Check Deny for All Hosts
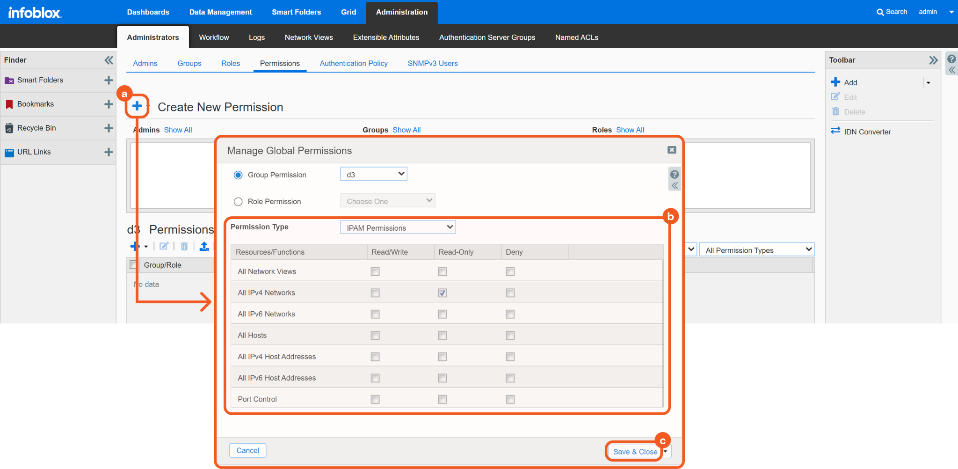This screenshot has height=469, width=958. [510, 336]
